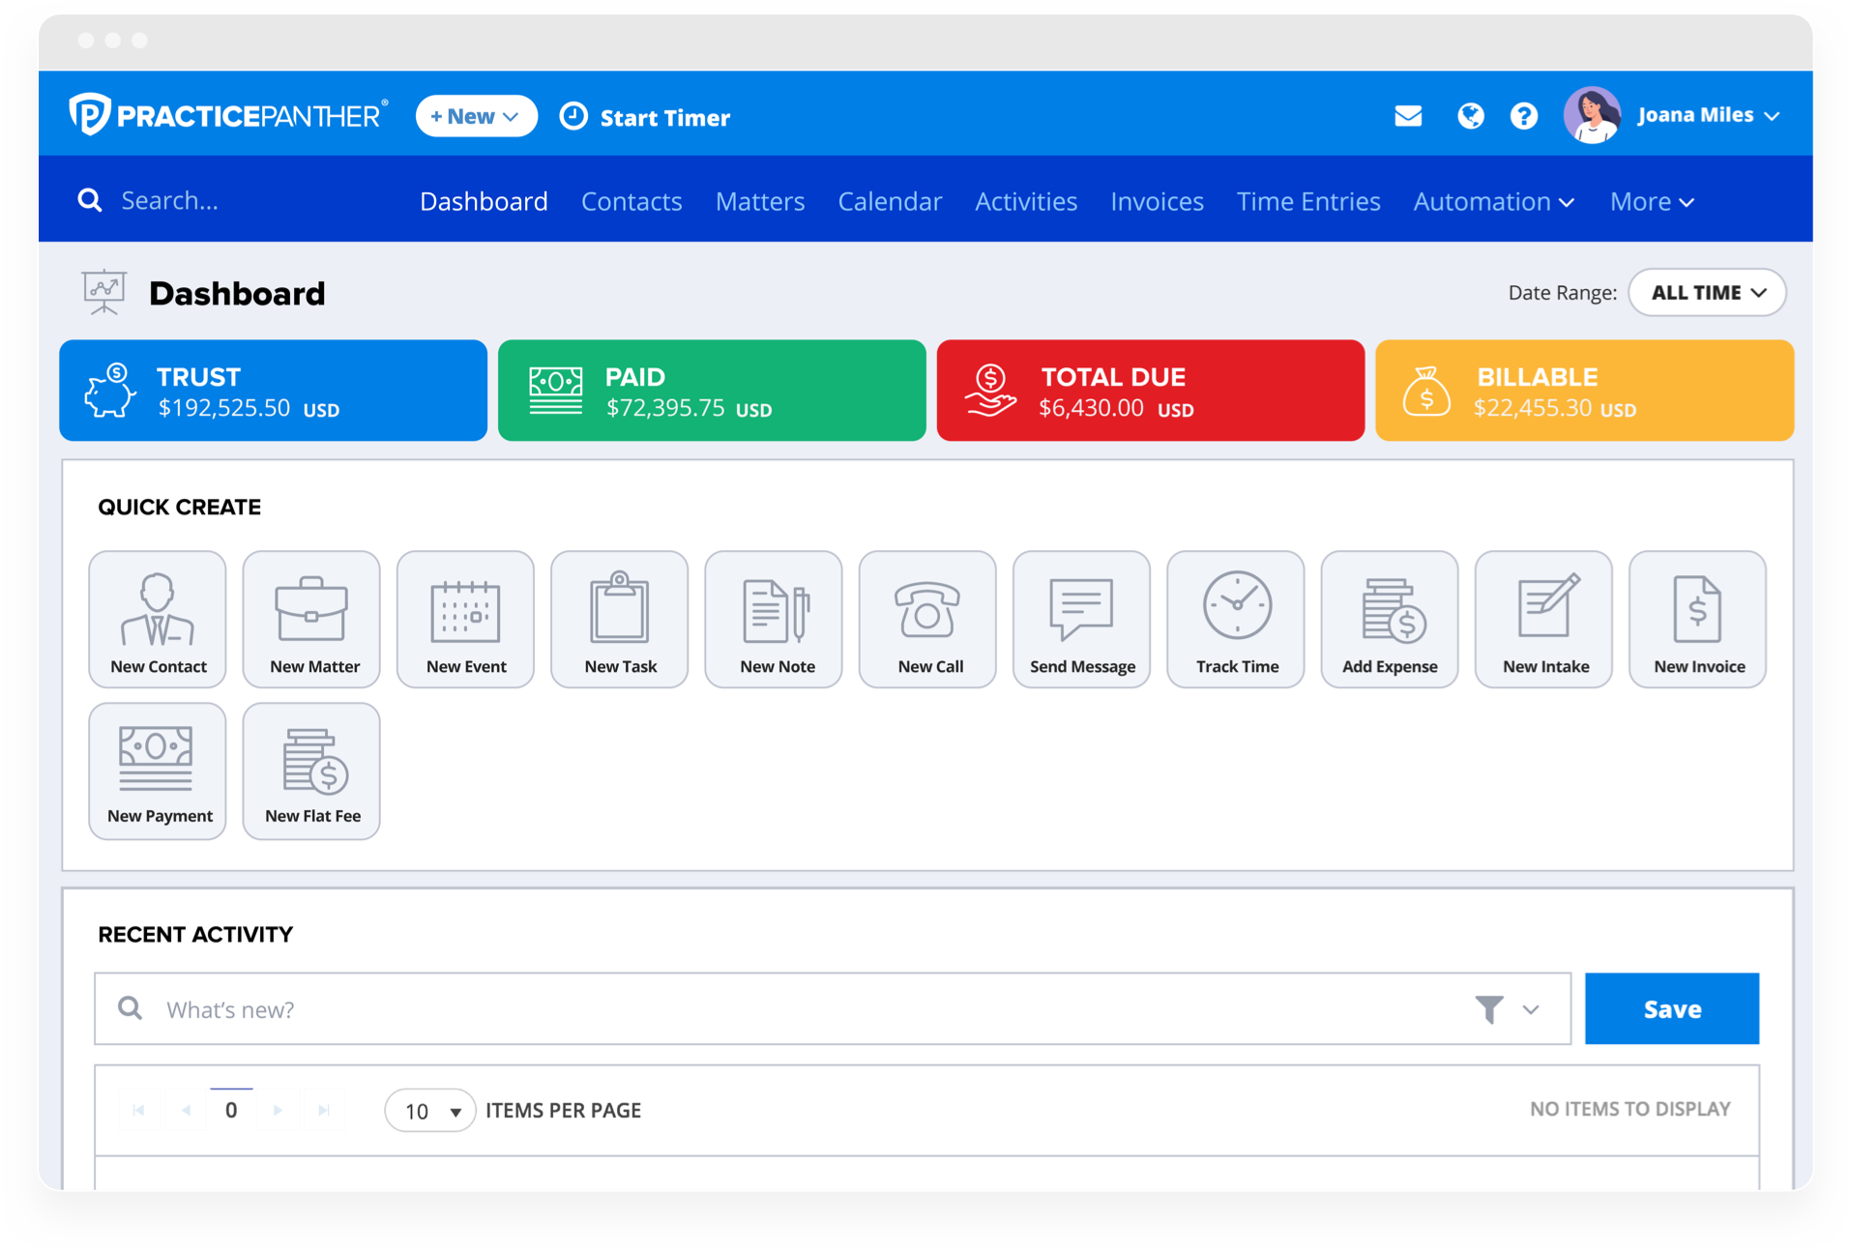This screenshot has width=1851, height=1250.
Task: Open the Calendar tab
Action: tap(890, 201)
